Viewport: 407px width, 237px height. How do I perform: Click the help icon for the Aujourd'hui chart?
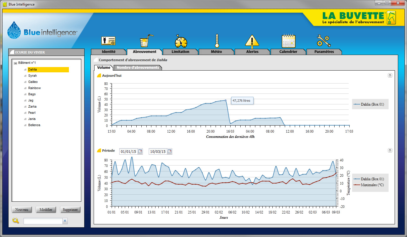[x=390, y=76]
